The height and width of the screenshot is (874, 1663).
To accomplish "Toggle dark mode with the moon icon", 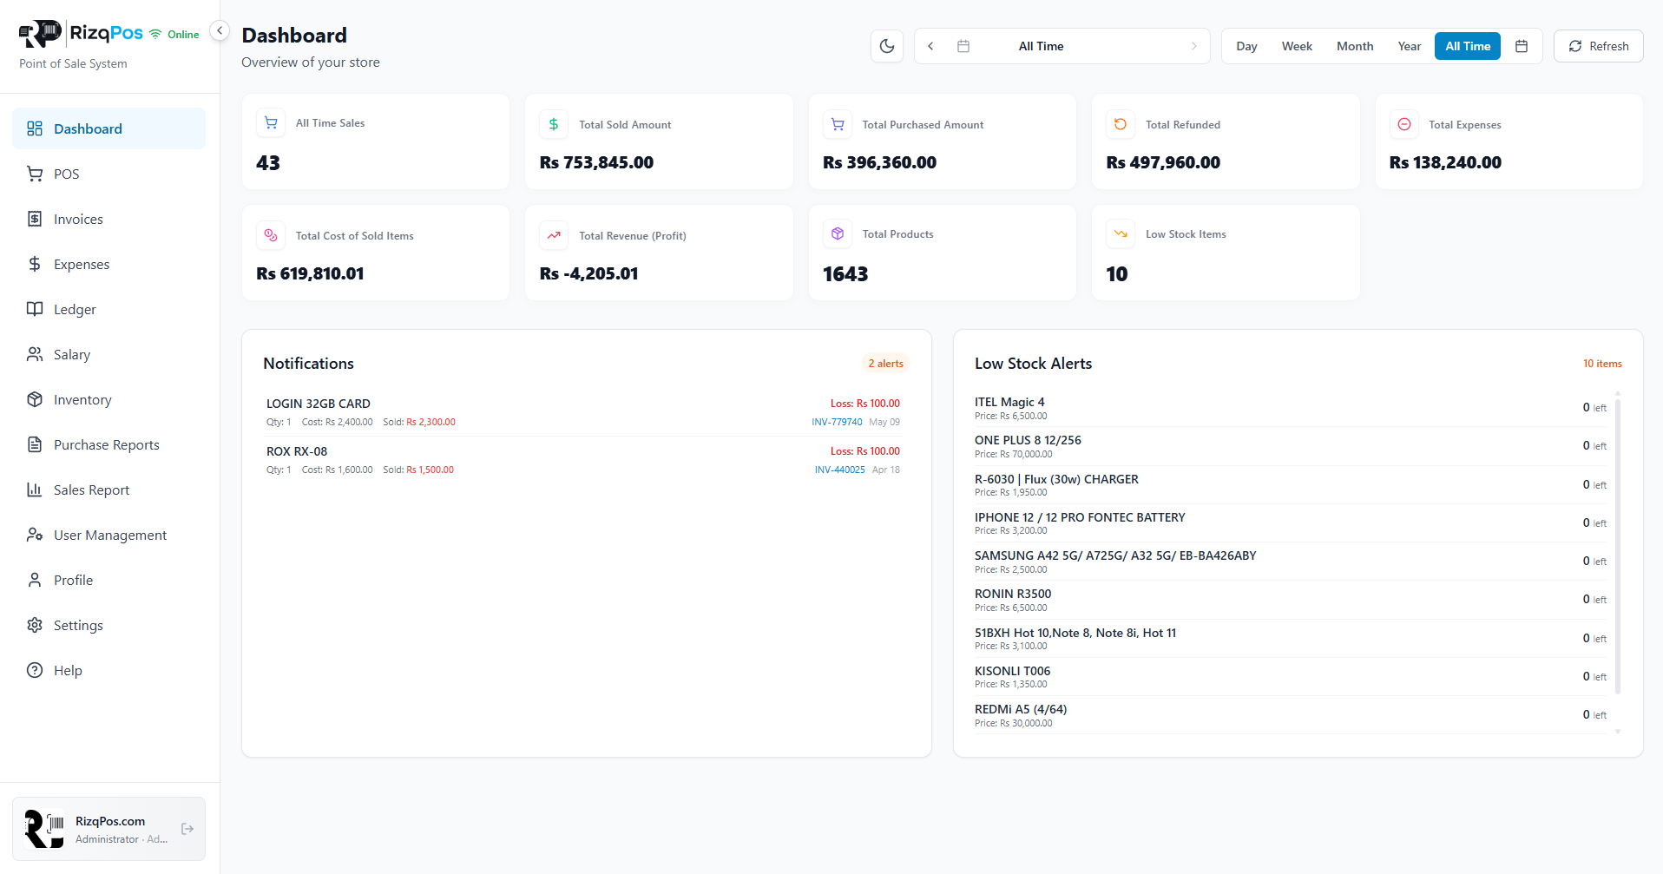I will 887,46.
